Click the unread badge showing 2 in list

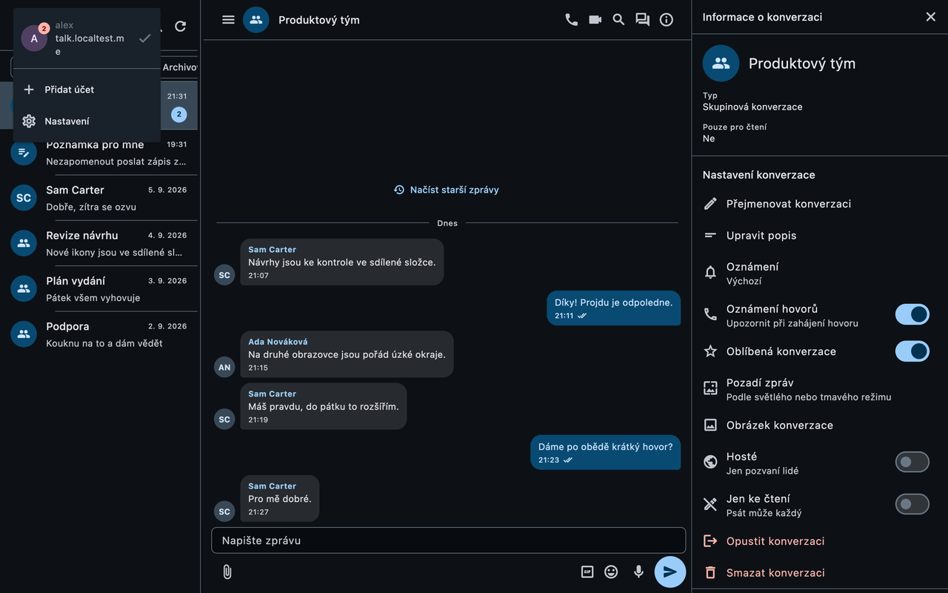click(179, 114)
